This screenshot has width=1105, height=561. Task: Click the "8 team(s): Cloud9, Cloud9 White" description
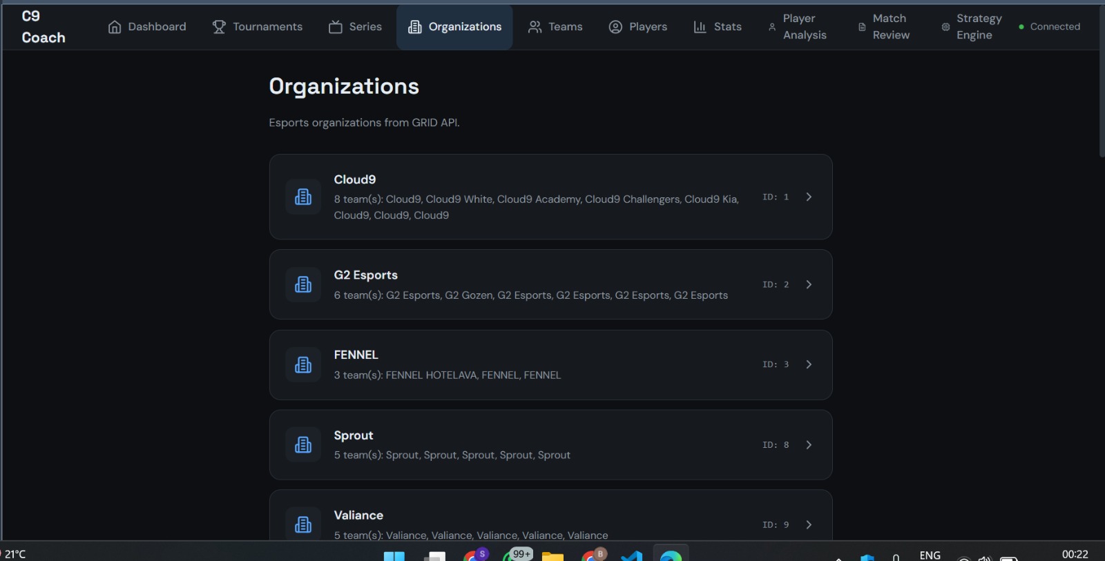(x=537, y=207)
